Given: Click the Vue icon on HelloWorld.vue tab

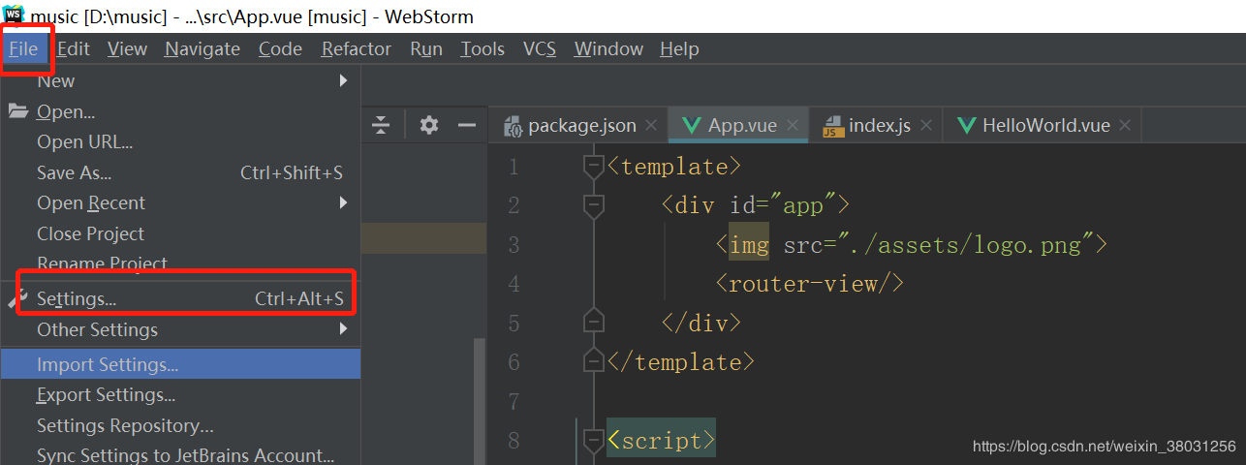Looking at the screenshot, I should click(966, 125).
